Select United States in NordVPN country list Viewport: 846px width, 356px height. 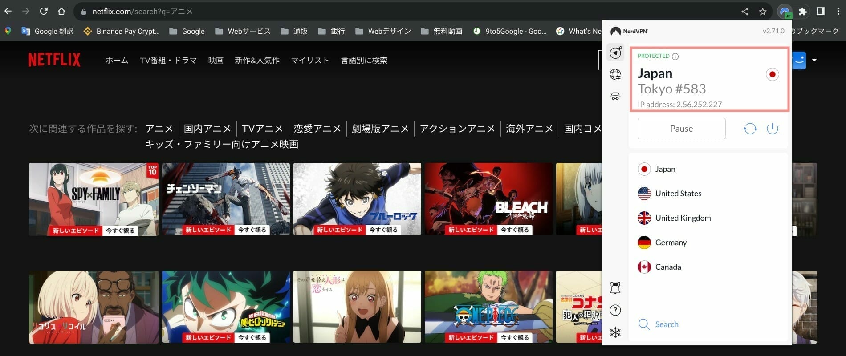[708, 194]
